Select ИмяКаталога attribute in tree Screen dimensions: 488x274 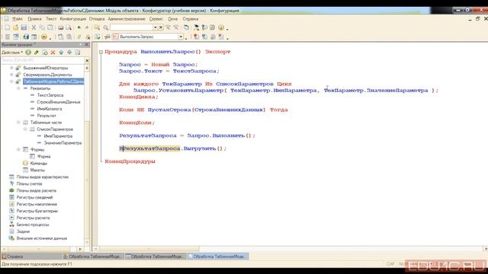(50, 109)
